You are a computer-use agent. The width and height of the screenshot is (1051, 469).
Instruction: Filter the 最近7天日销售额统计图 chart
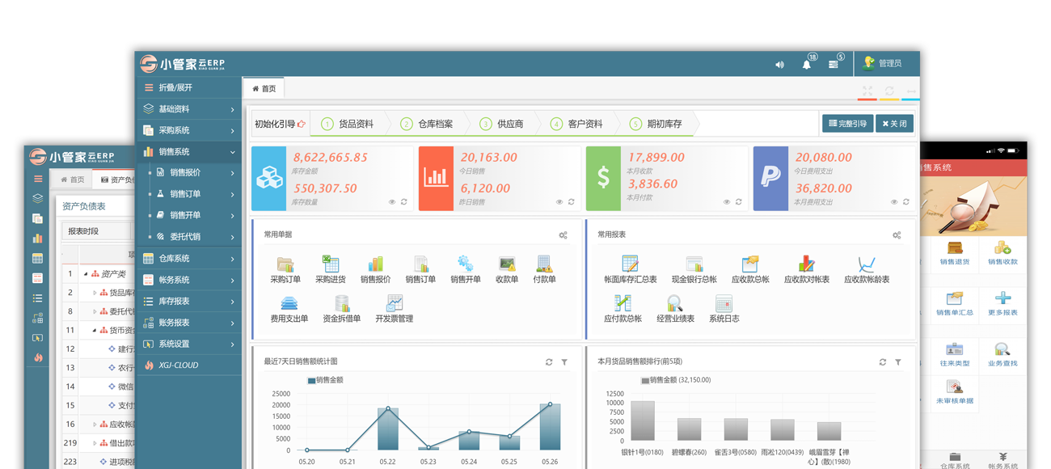coord(564,362)
